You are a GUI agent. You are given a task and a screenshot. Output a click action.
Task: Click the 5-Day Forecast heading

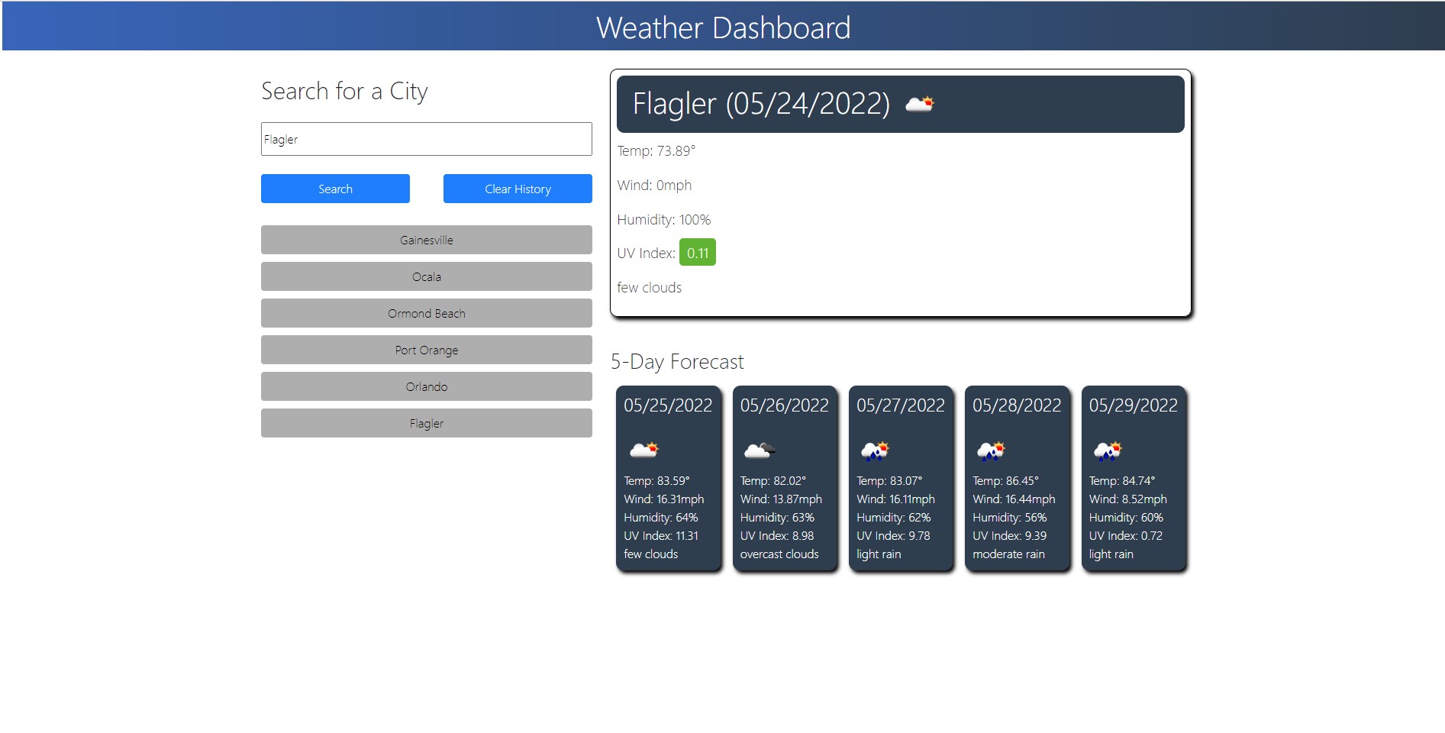click(x=677, y=361)
